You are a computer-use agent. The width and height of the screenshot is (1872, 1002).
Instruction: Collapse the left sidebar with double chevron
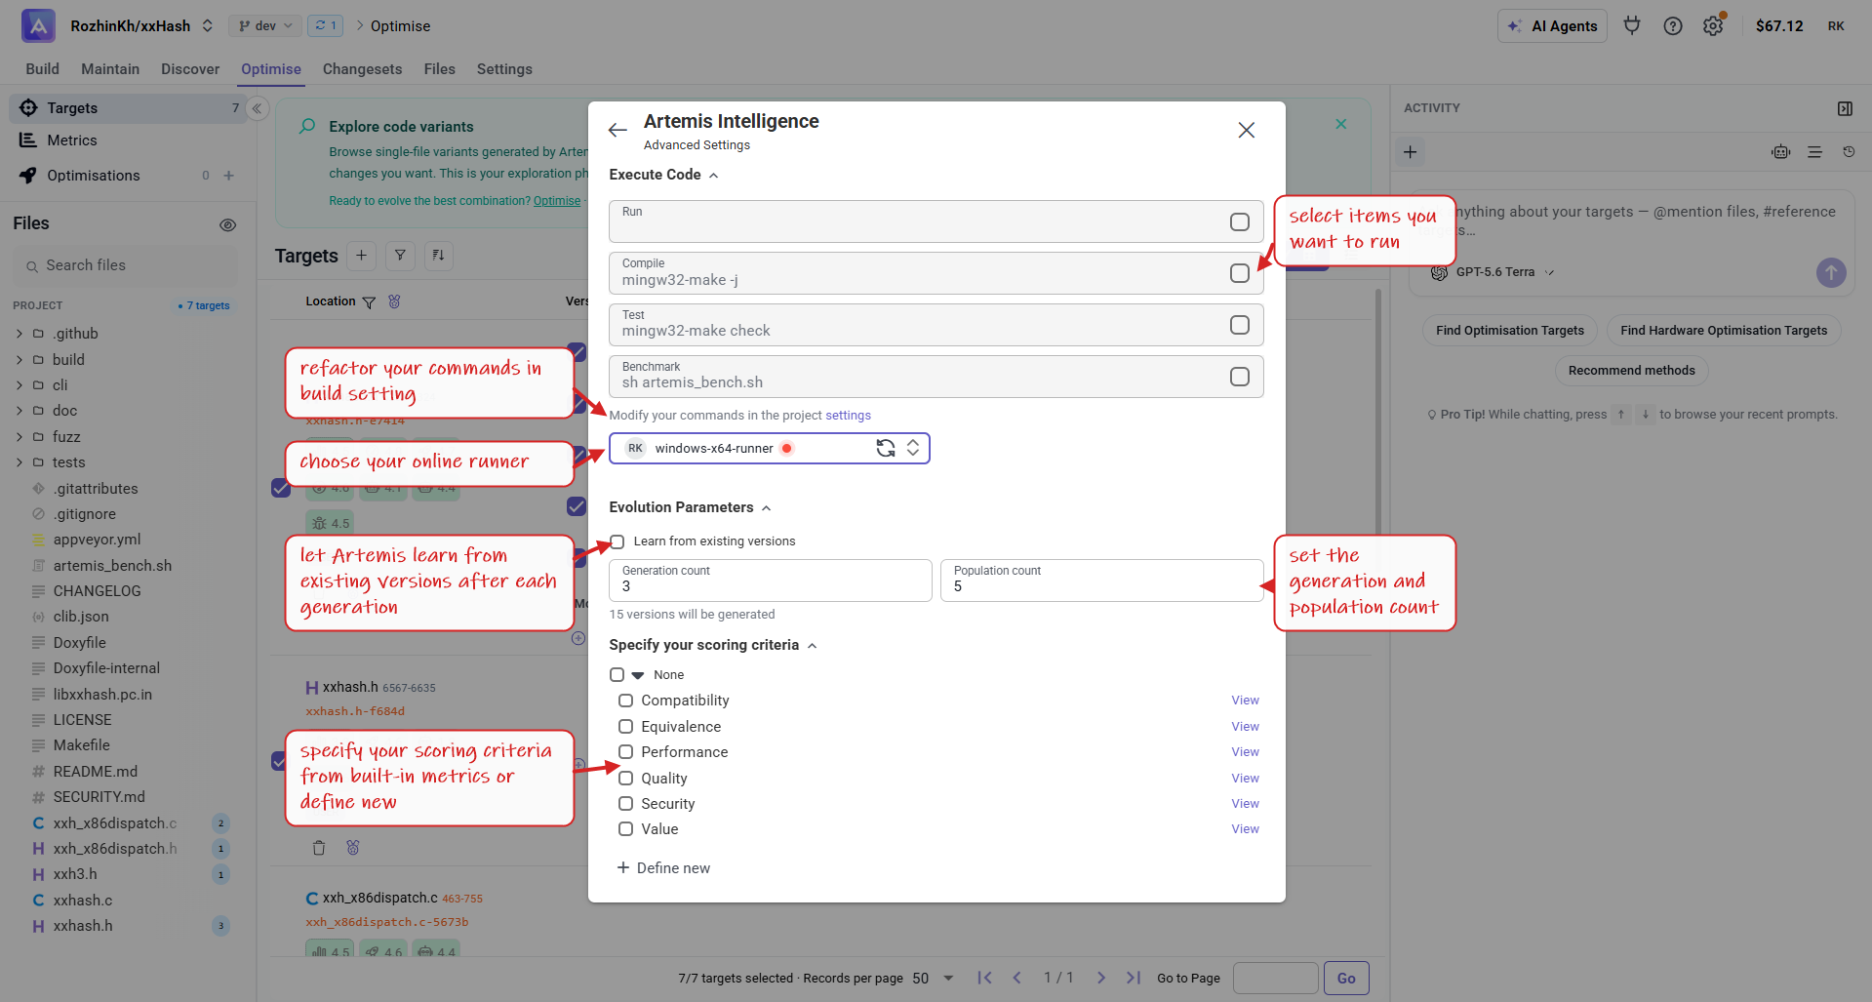click(x=257, y=108)
